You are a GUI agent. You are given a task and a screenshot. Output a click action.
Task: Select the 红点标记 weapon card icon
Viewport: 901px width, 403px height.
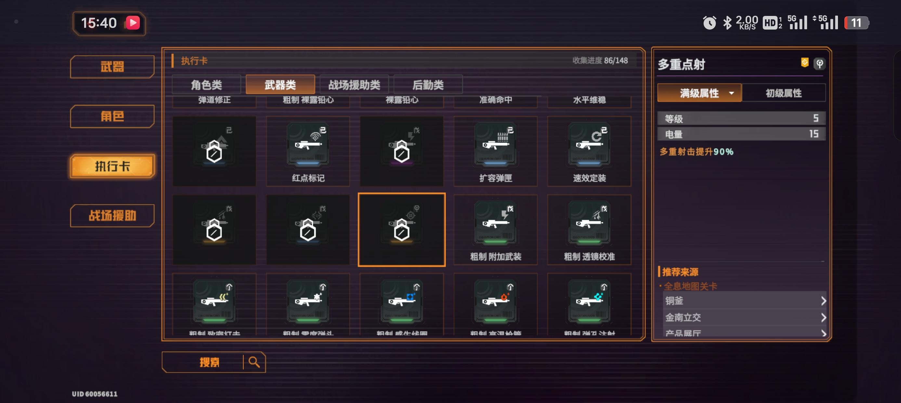308,145
